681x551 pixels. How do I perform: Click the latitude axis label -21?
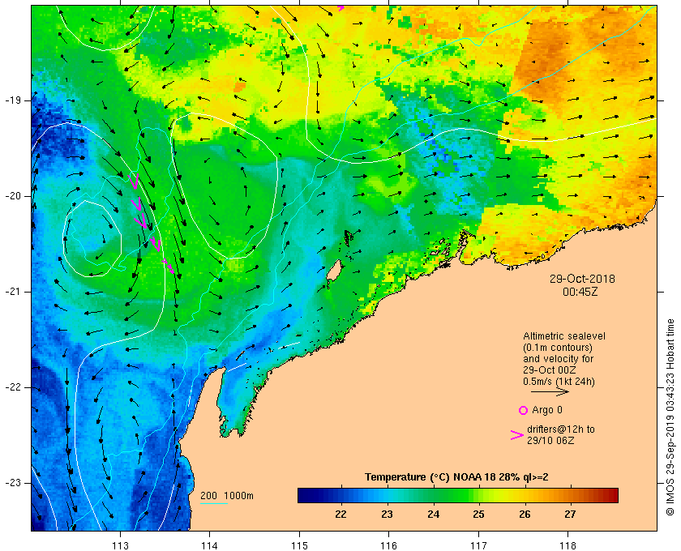point(12,292)
